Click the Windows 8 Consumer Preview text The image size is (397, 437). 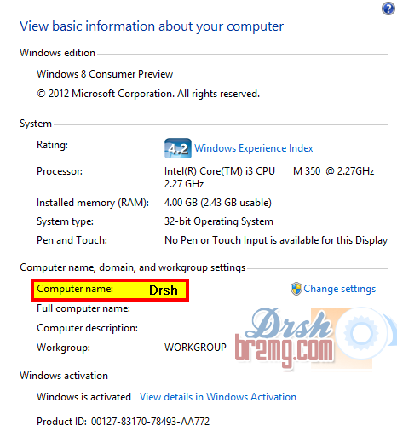click(x=105, y=74)
